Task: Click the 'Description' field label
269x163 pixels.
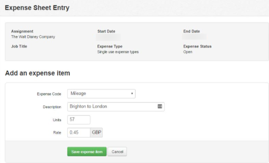Action: click(x=52, y=107)
